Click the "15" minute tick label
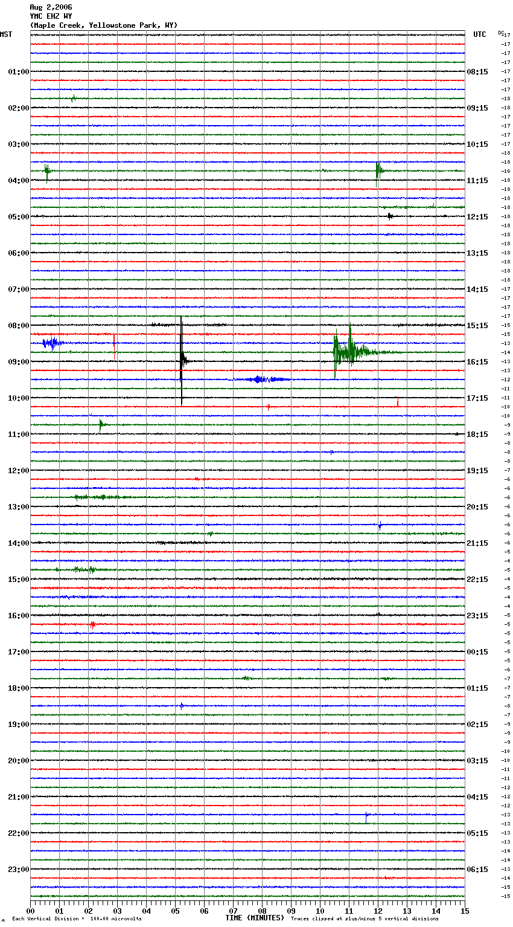The height and width of the screenshot is (927, 513). click(465, 911)
